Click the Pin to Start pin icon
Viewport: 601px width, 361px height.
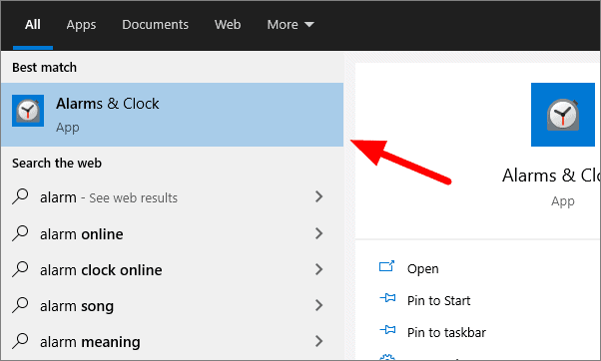[x=387, y=298]
